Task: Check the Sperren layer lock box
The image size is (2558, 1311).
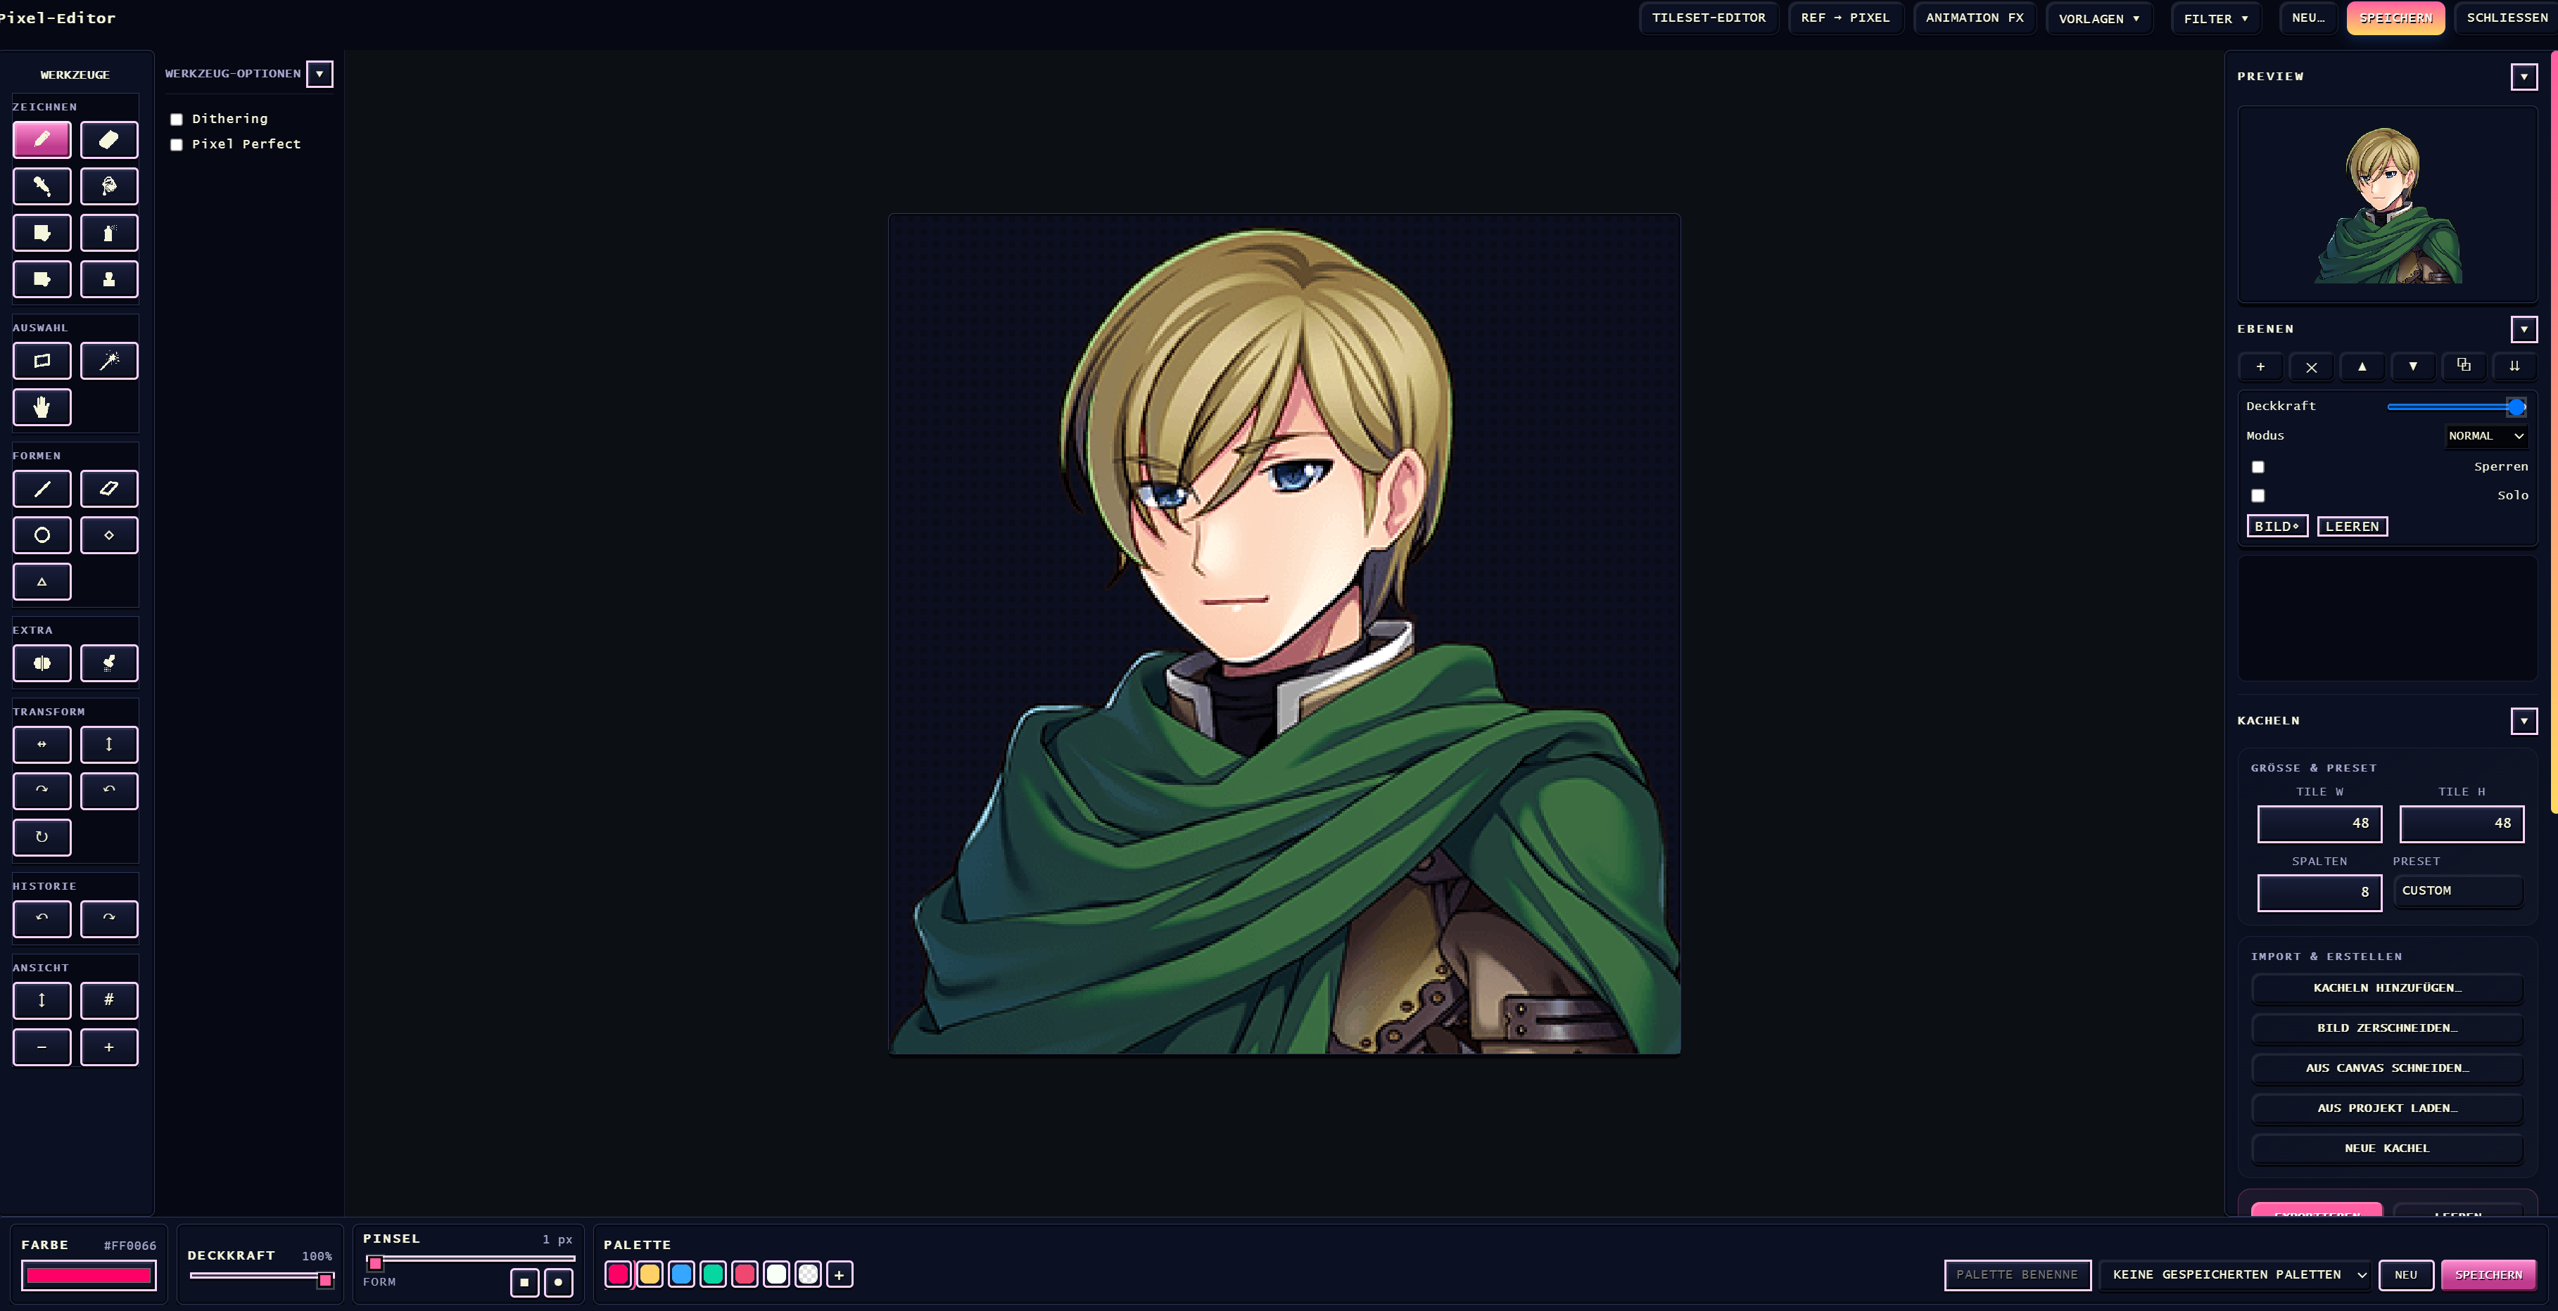Action: pos(2257,466)
